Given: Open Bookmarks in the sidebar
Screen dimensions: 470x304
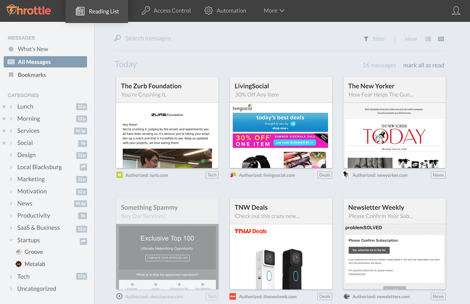Looking at the screenshot, I should [27, 75].
